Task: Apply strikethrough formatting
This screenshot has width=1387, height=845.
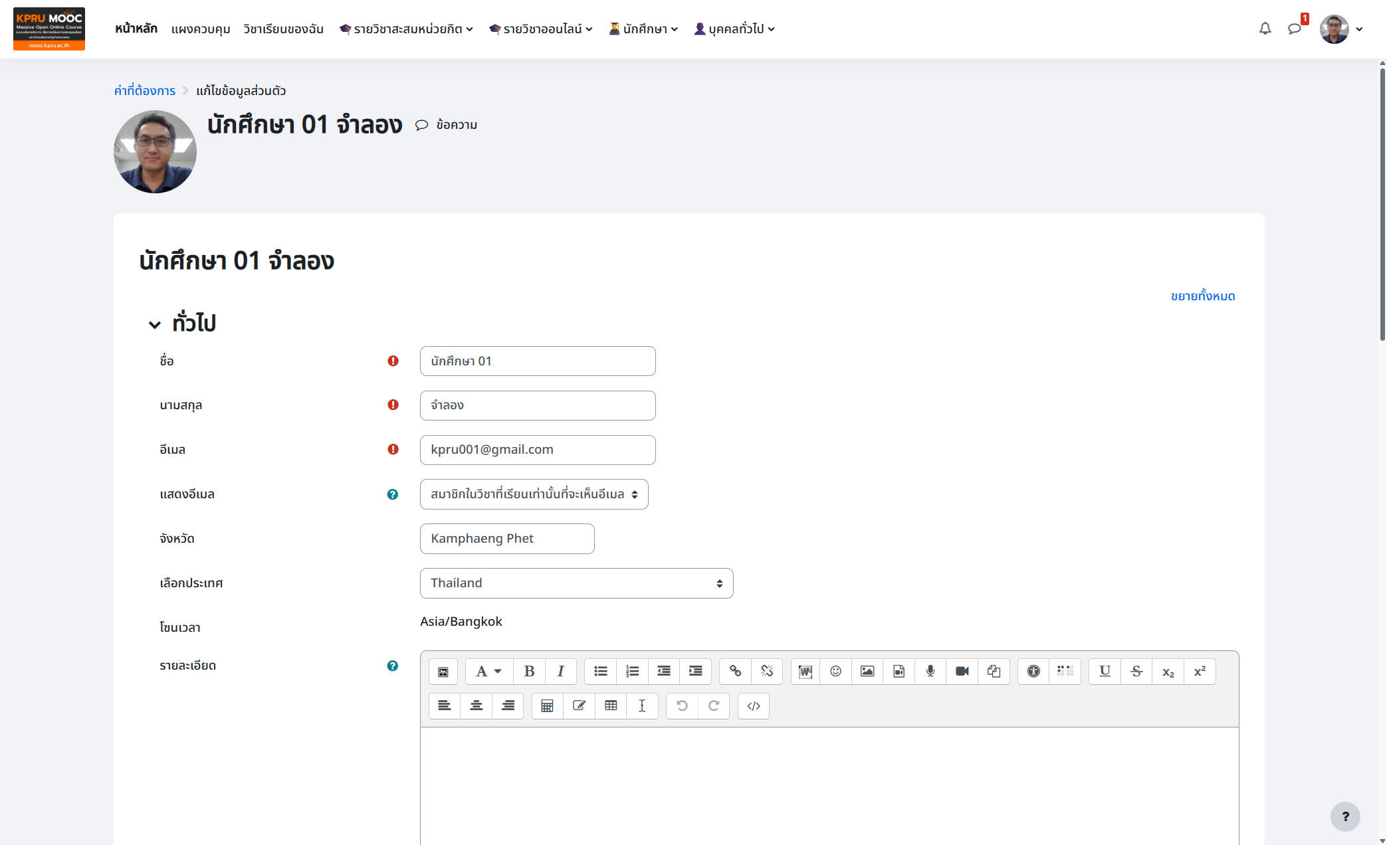Action: tap(1136, 672)
